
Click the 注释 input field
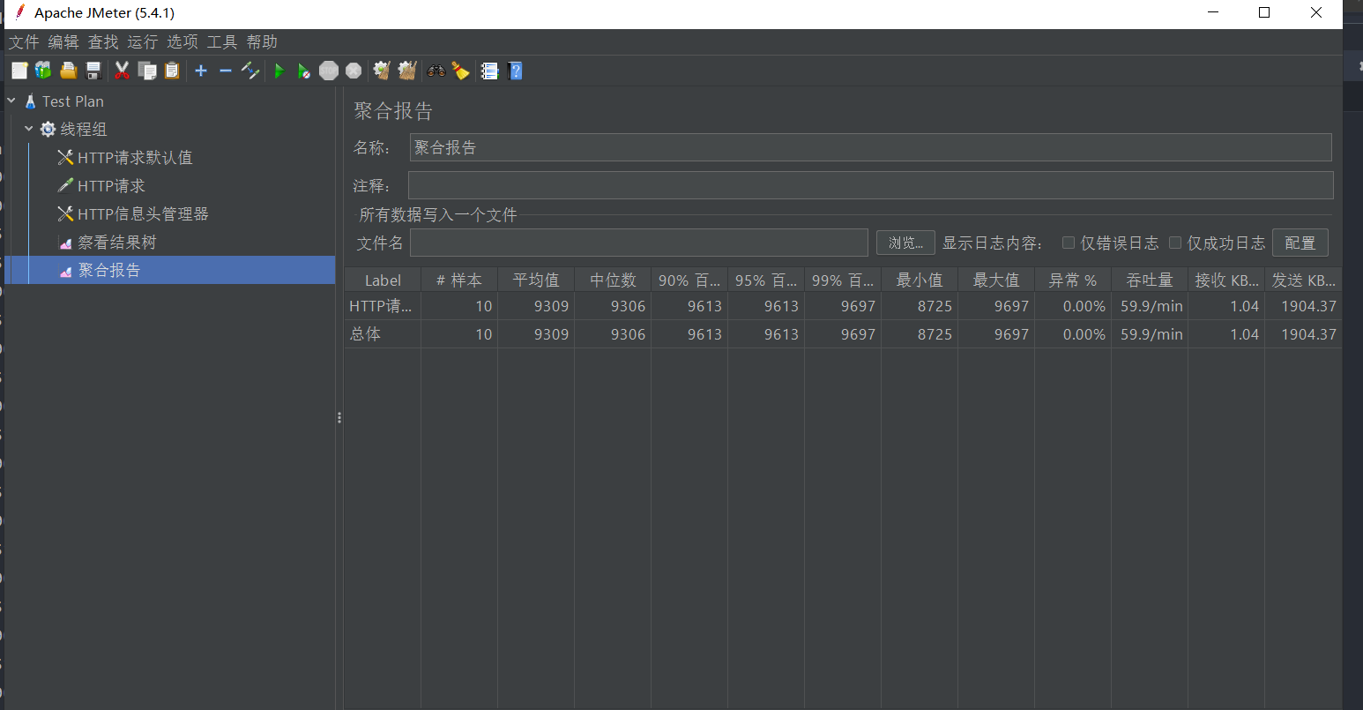[x=870, y=185]
